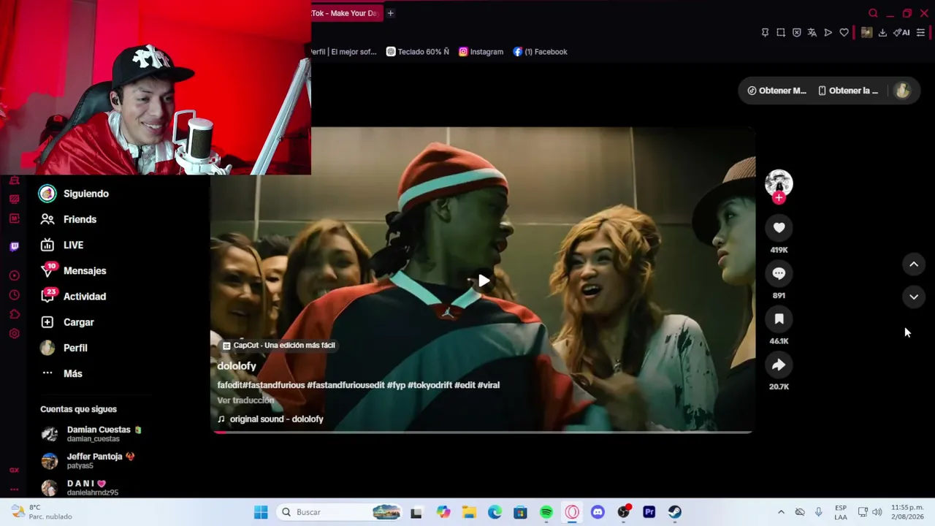Open the translate page icon
The width and height of the screenshot is (935, 526).
coord(812,33)
